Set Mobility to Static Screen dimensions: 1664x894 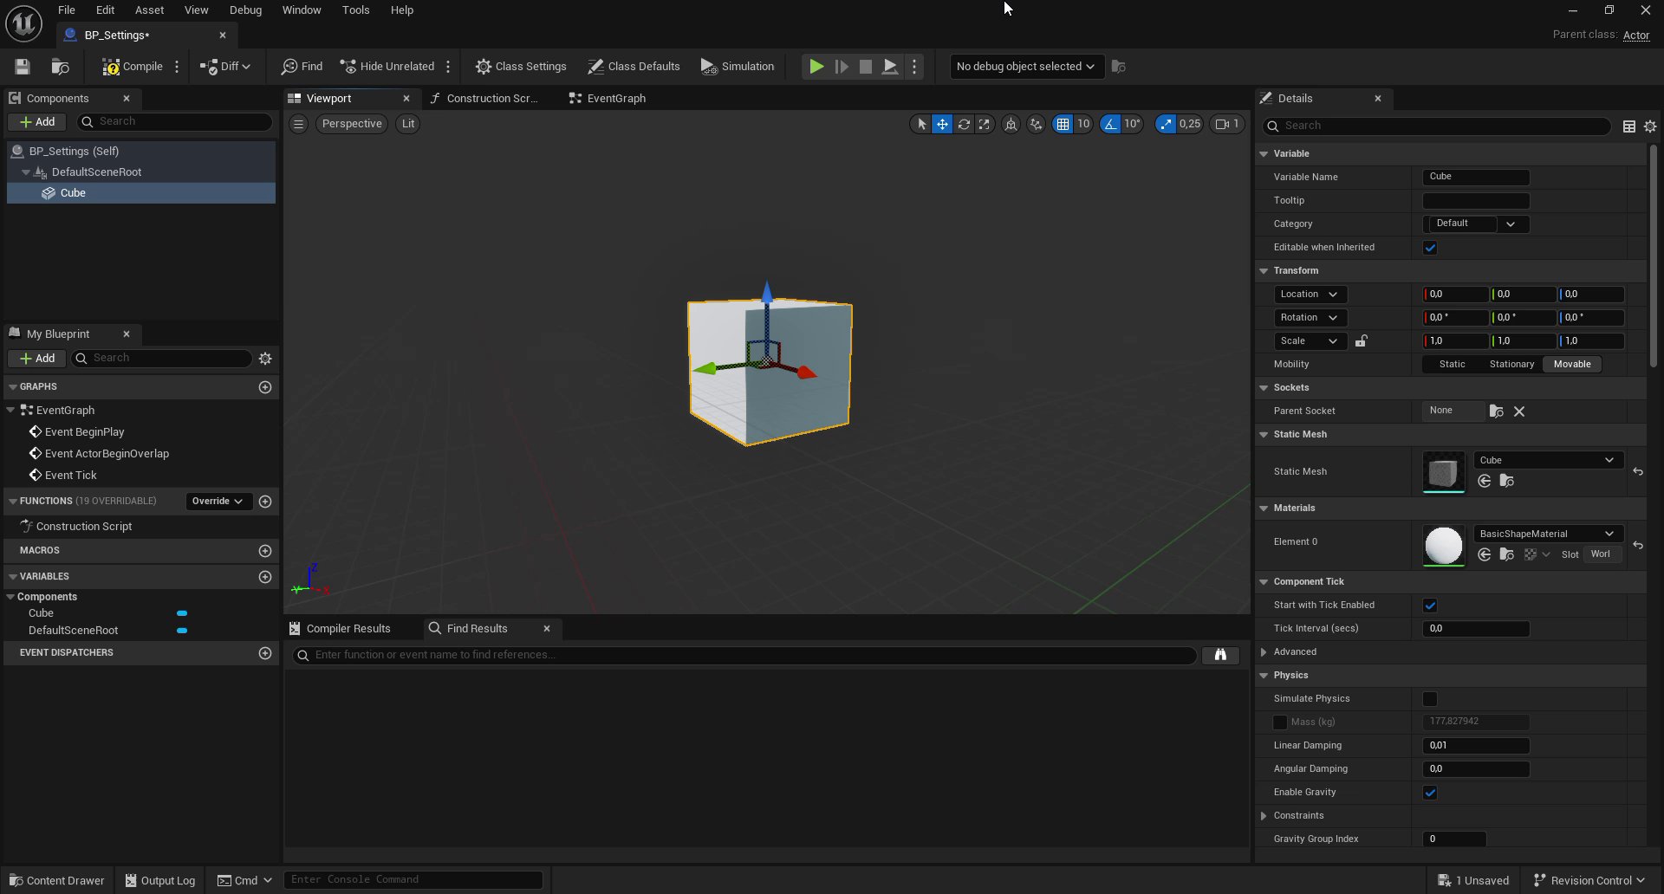1452,365
